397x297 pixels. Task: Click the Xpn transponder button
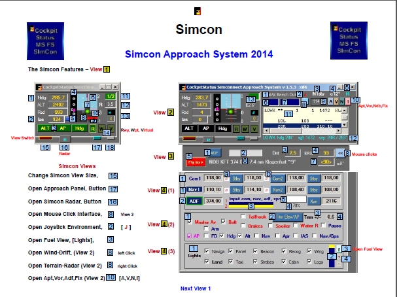click(x=314, y=201)
